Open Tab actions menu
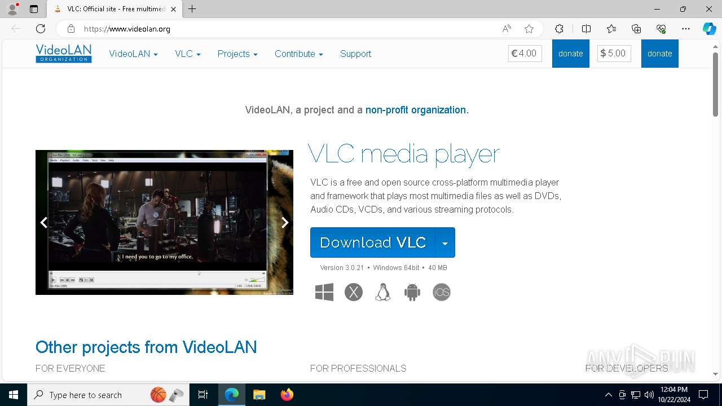The image size is (722, 406). [x=34, y=9]
